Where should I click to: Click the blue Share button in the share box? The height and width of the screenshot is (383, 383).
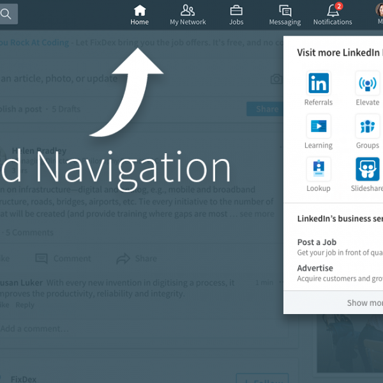point(265,109)
